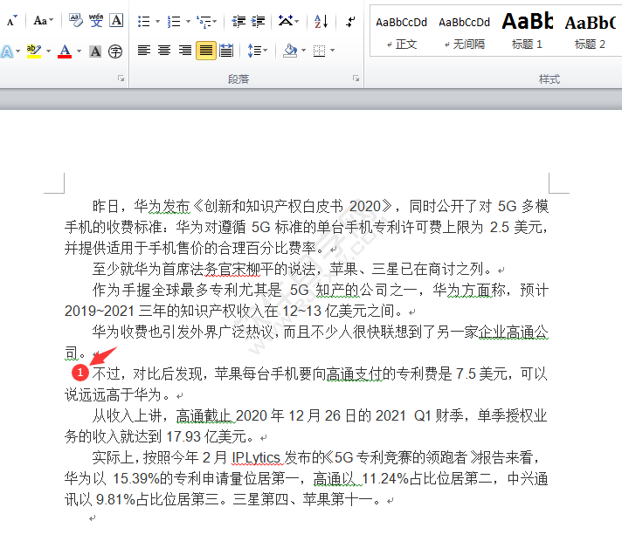Select the 正文 style

tap(402, 32)
